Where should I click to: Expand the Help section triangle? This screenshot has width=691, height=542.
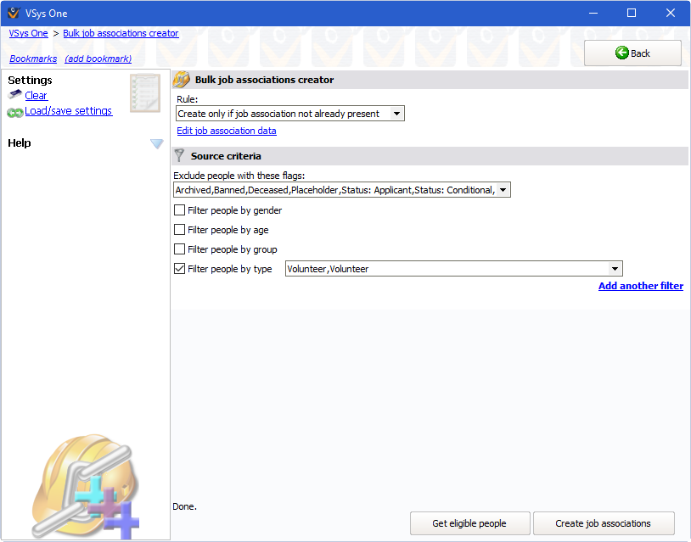click(157, 143)
